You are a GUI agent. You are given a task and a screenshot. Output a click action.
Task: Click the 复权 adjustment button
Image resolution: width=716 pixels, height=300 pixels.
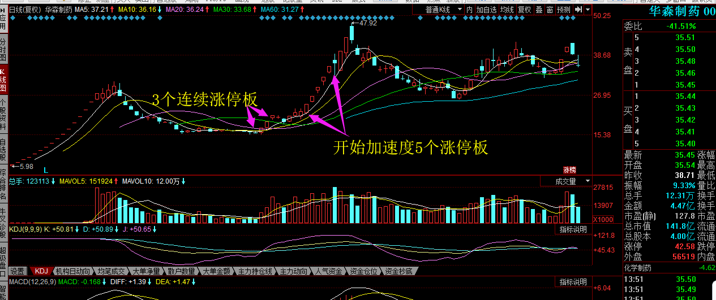pyautogui.click(x=525, y=10)
